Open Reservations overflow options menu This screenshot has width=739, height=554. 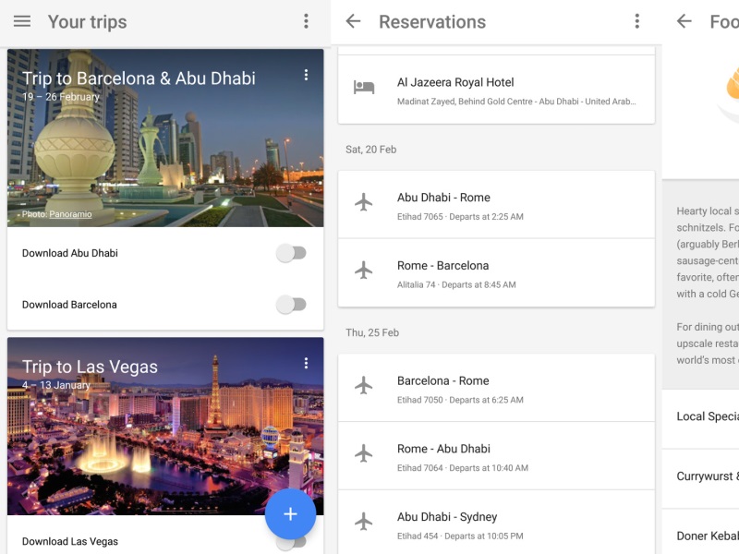(636, 21)
